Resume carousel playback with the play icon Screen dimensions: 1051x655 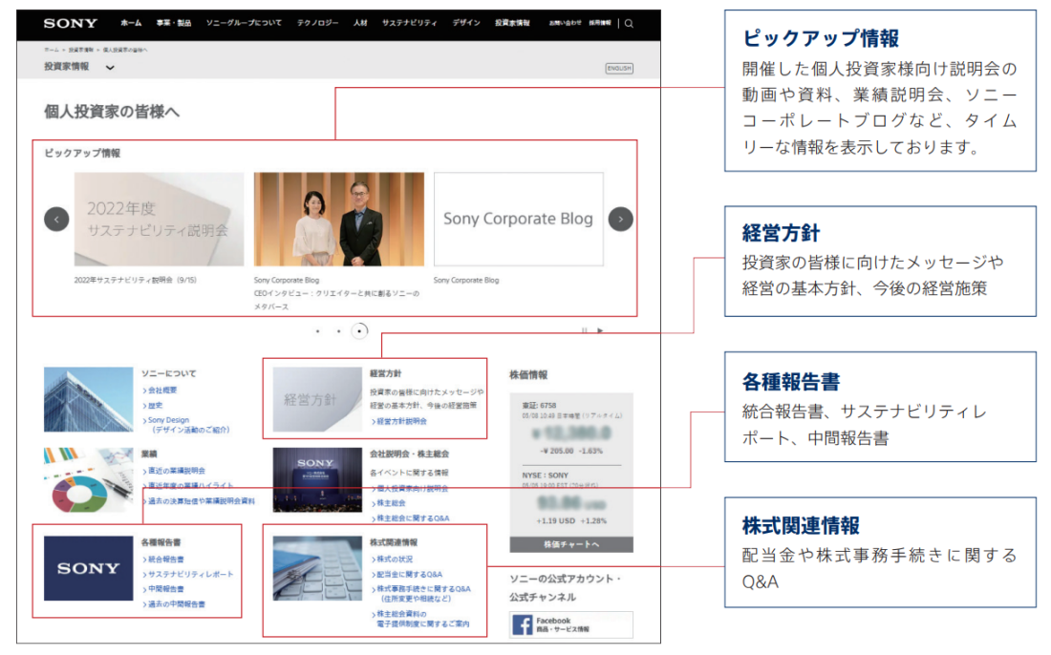[600, 330]
